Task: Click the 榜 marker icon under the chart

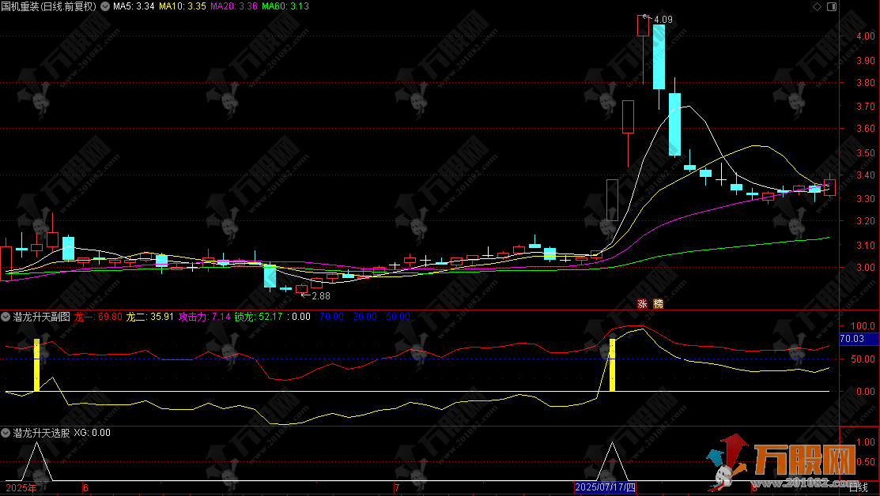Action: pyautogui.click(x=659, y=304)
